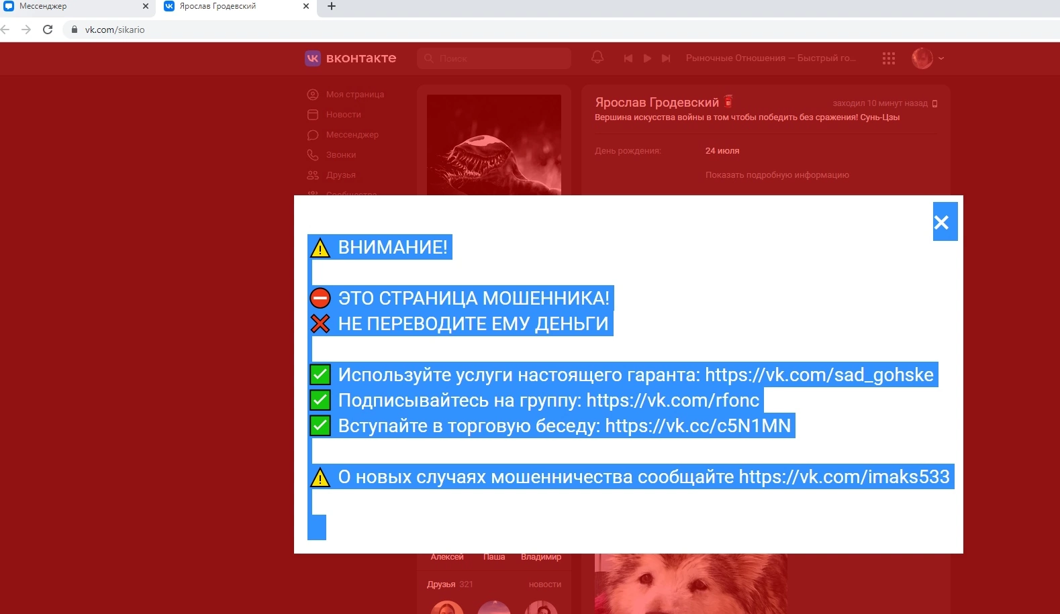Click the line НЕ ПЕРЕВОДИТЕ ЕМУ ДЕНЬГИ
The height and width of the screenshot is (614, 1060).
tap(473, 323)
